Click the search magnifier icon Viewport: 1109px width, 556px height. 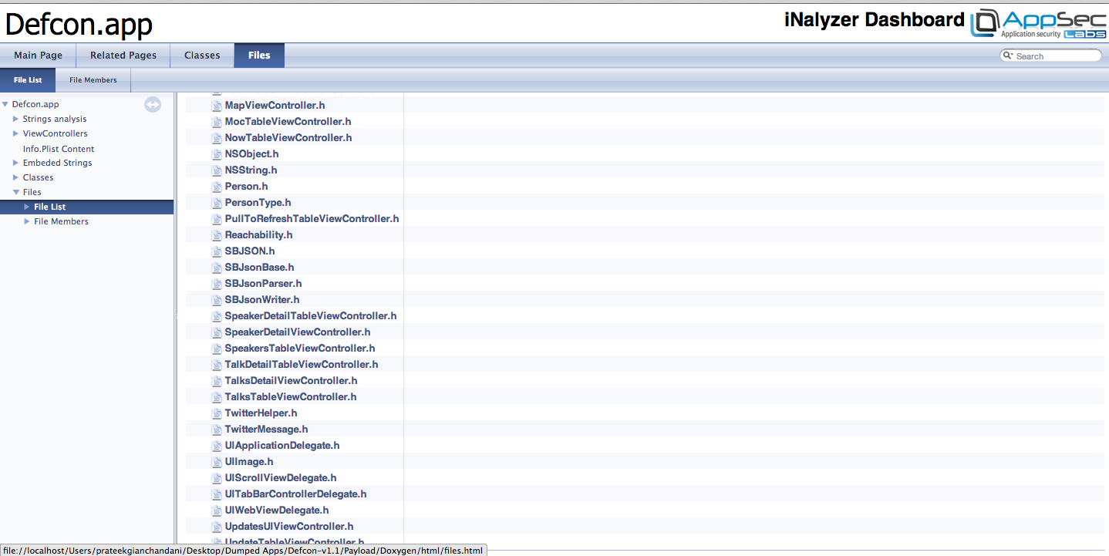1007,56
